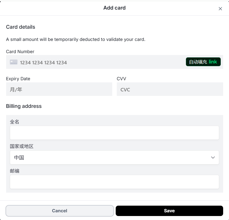Viewport: 229px width, 220px height.
Task: Click the Card Number label
Action: coord(20,52)
